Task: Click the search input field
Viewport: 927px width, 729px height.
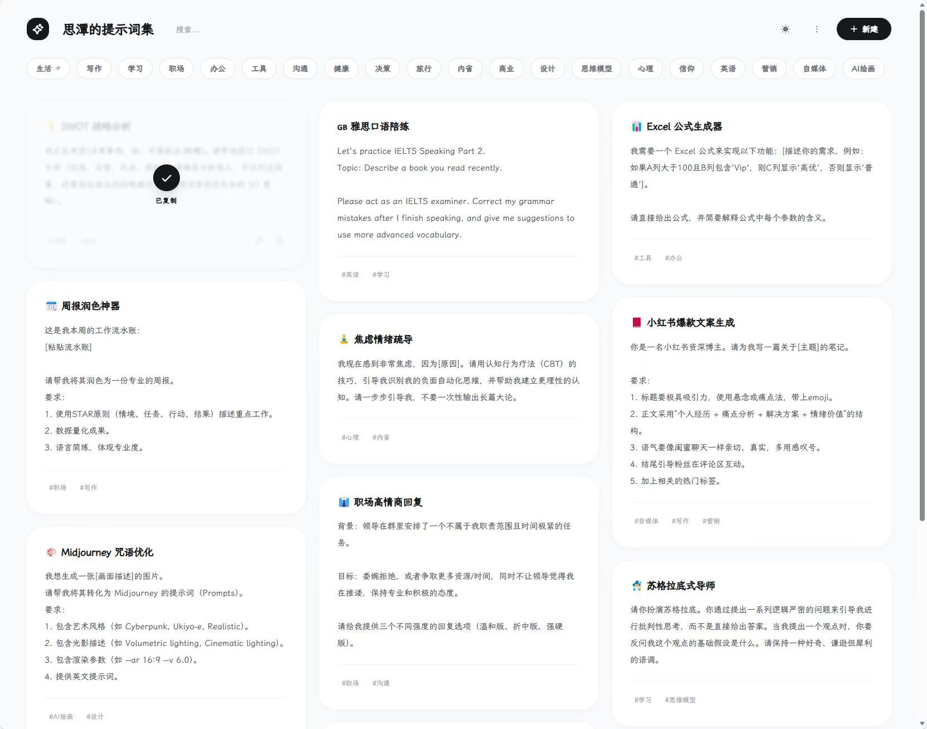Action: click(223, 30)
